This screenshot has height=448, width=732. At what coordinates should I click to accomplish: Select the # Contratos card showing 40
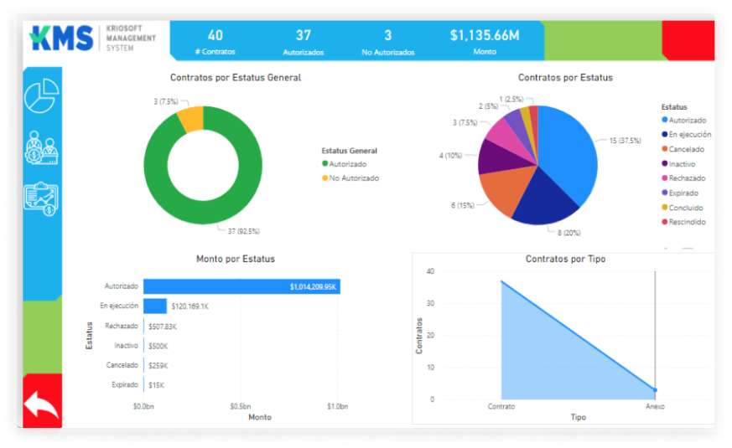coord(215,42)
